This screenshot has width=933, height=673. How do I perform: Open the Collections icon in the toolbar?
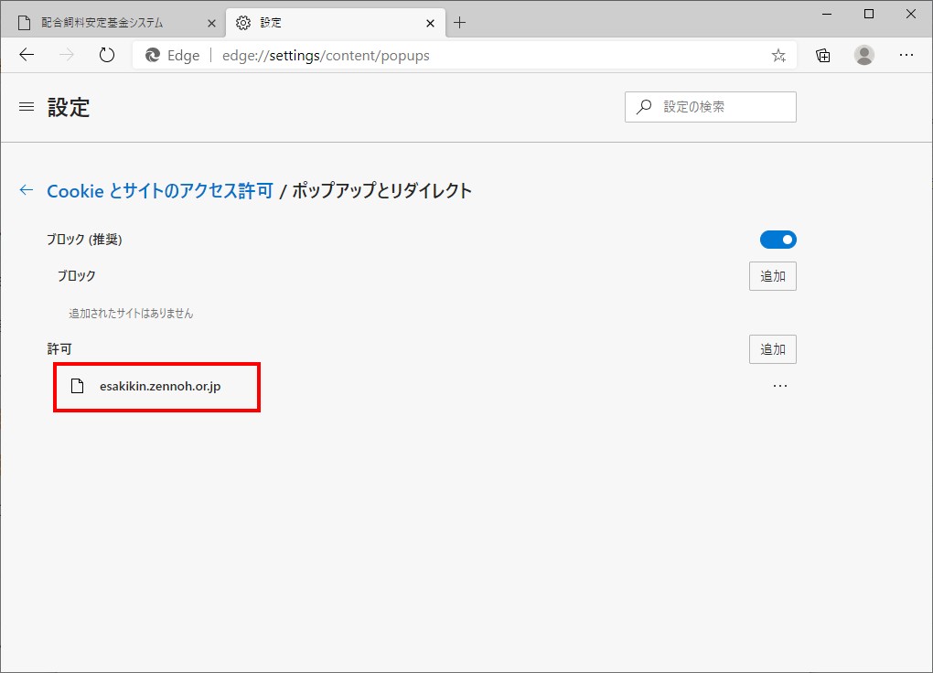point(821,55)
